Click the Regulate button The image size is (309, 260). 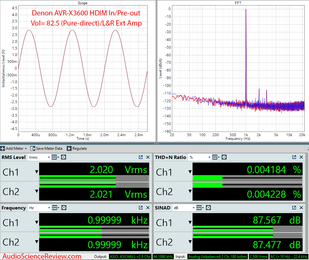click(x=77, y=148)
